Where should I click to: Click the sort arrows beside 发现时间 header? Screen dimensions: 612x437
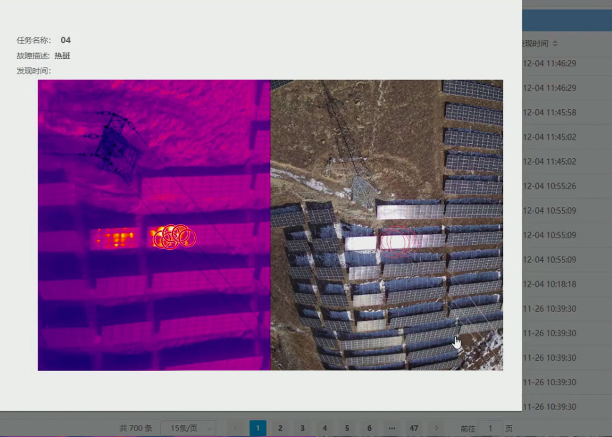pos(555,44)
